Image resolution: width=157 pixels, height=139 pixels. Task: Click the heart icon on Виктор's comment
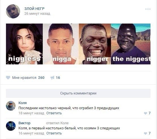145,133
